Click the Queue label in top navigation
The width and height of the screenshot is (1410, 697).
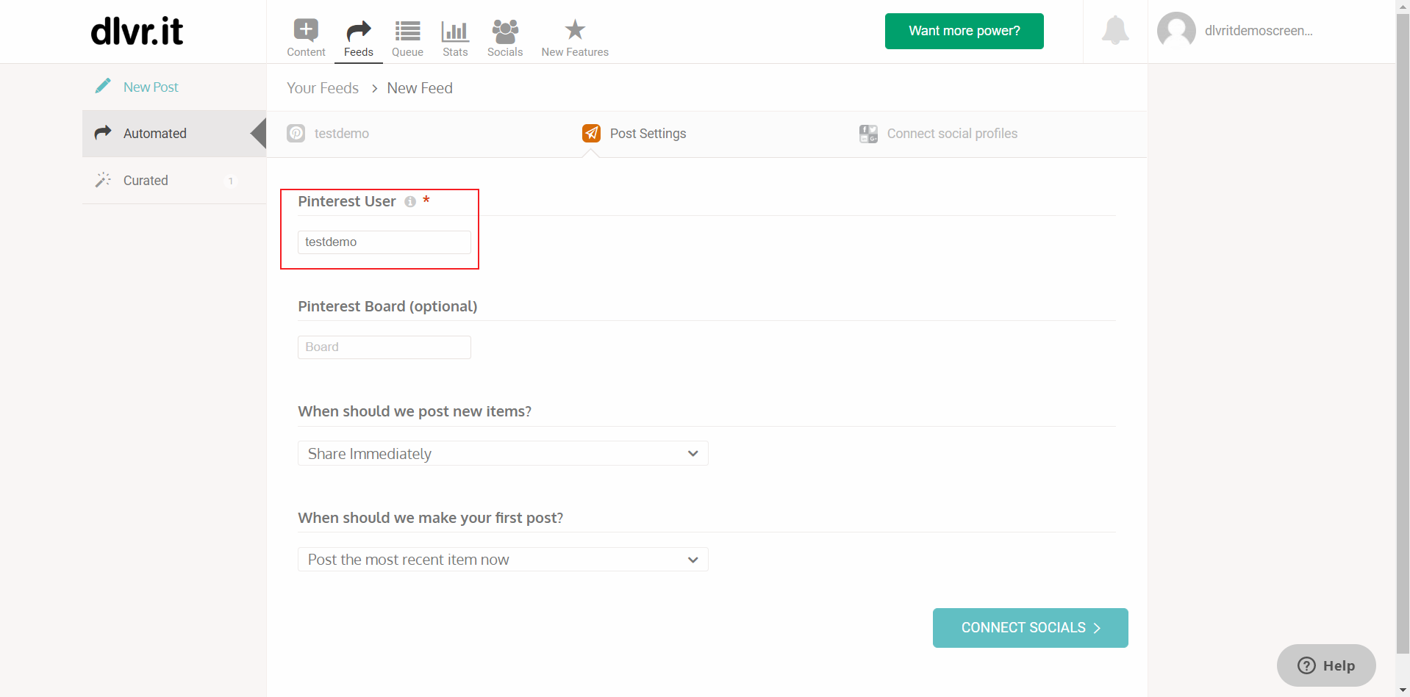tap(407, 52)
